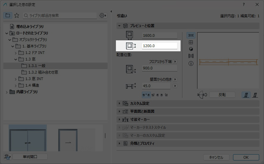Open favorites star icon

[17, 15]
